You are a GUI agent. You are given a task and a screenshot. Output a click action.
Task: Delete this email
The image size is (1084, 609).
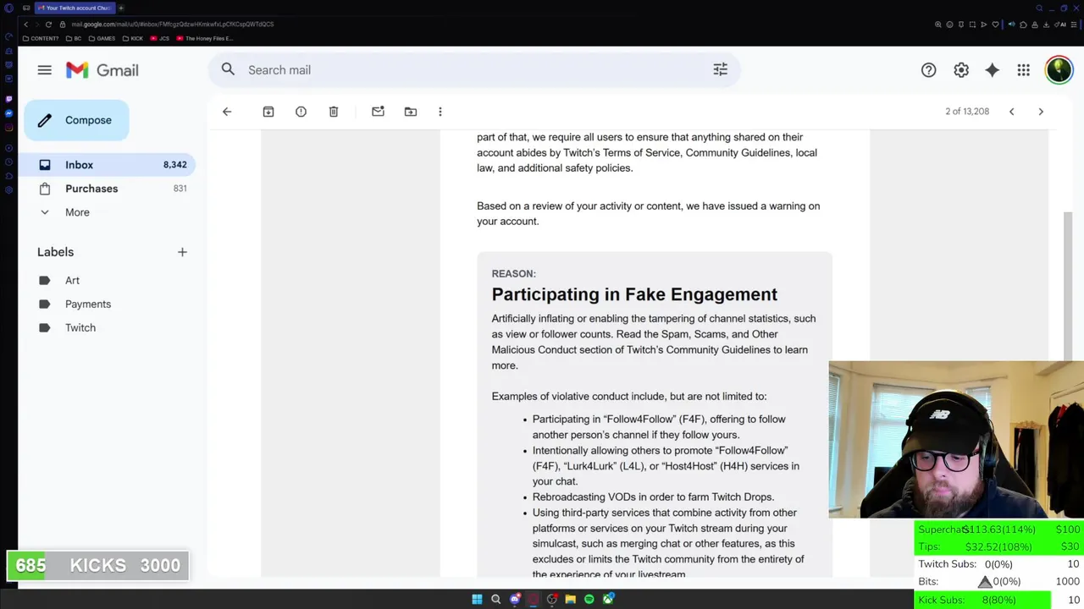pyautogui.click(x=334, y=112)
